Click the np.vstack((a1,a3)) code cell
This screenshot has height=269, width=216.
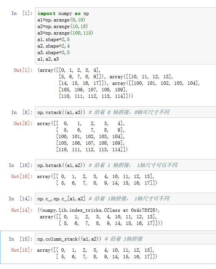click(x=125, y=112)
